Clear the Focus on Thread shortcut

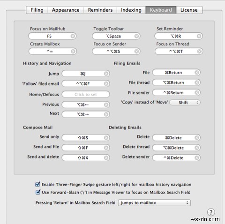pyautogui.click(x=199, y=52)
